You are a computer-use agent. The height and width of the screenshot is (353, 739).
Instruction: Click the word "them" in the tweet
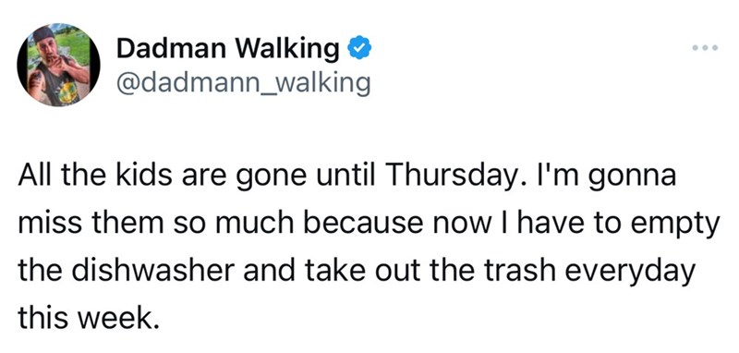tap(121, 225)
